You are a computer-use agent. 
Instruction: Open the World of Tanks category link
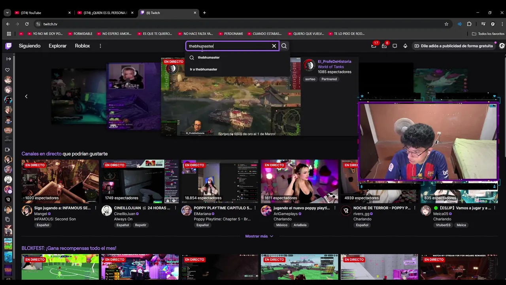click(x=331, y=67)
